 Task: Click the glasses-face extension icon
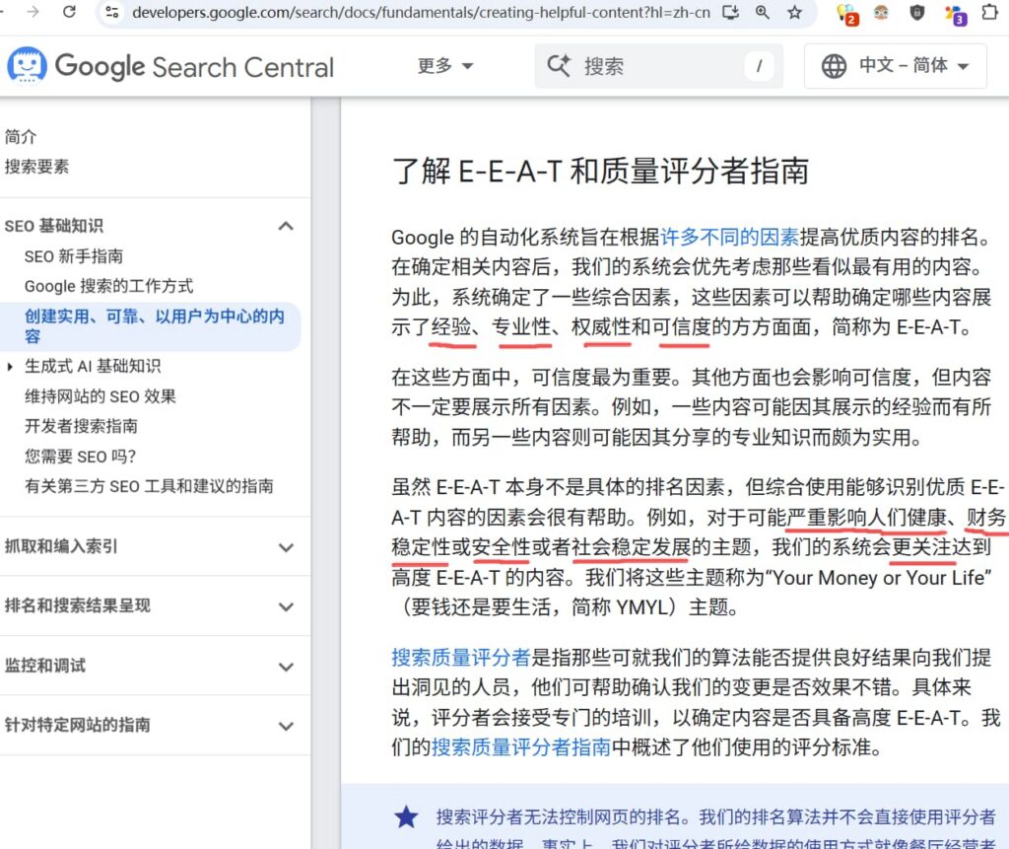pyautogui.click(x=881, y=12)
